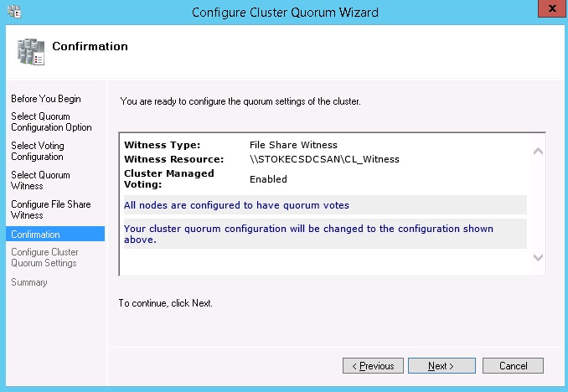568x392 pixels.
Task: Click the Cluster Managed Voting Enabled value
Action: (268, 179)
